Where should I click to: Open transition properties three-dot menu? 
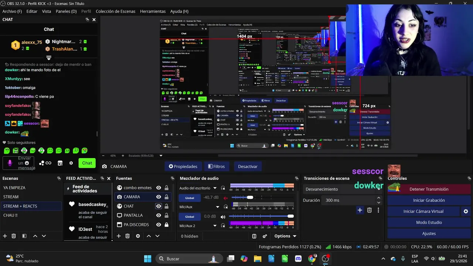point(378,210)
